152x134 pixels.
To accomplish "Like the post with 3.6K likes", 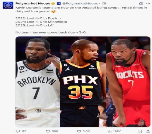I will click(x=79, y=131).
